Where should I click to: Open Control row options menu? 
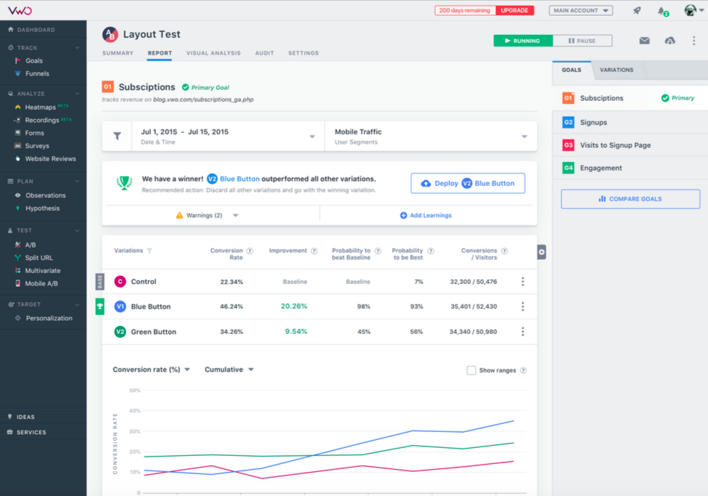click(523, 282)
